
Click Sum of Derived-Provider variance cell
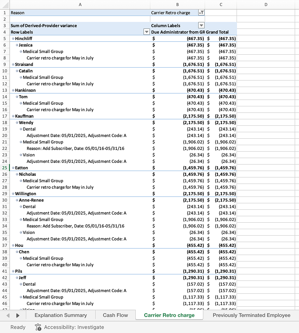point(80,26)
